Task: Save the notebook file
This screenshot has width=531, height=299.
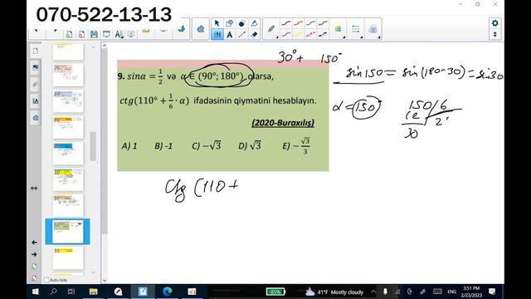Action: click(x=94, y=34)
